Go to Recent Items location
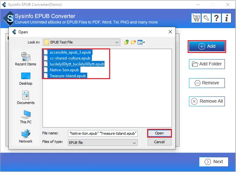 (x=25, y=59)
